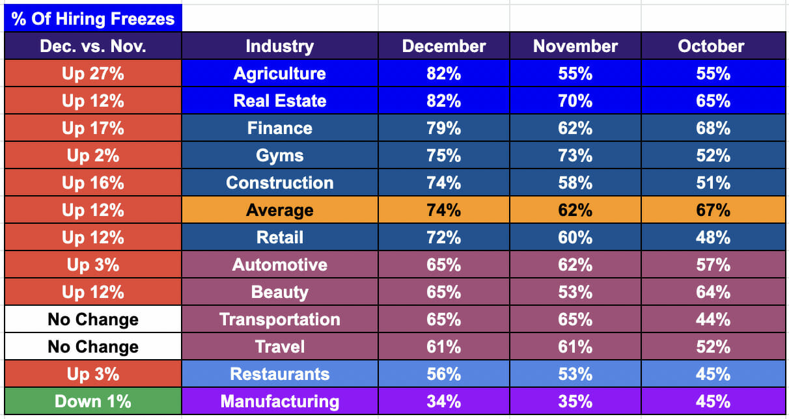789x419 pixels.
Task: Select the 'No Change' cell beside Travel
Action: point(93,347)
